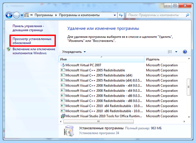Select Visual C++ 2005 Redistributable (x64) 8.0.5...
The image size is (196, 143).
[104, 80]
